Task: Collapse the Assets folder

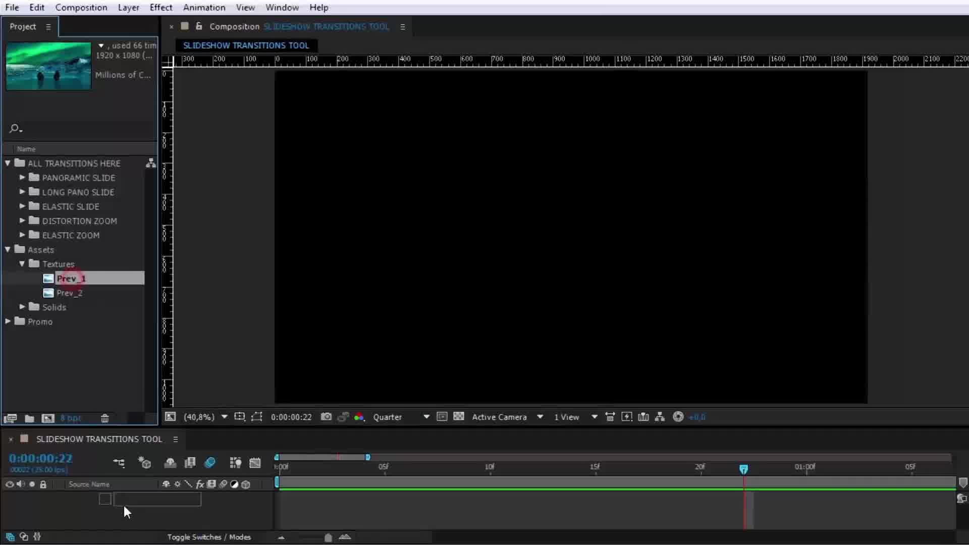Action: pos(8,249)
